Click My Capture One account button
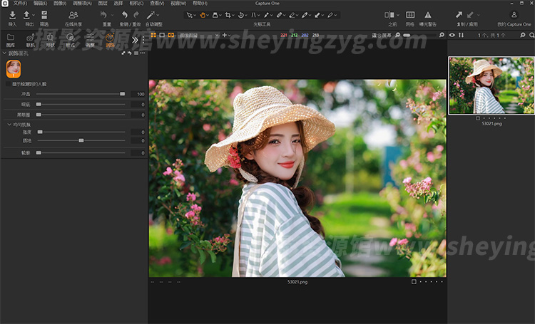 (x=514, y=15)
